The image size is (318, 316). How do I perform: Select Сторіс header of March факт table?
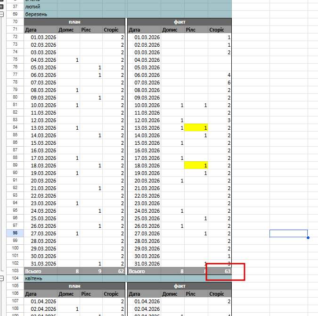point(220,30)
